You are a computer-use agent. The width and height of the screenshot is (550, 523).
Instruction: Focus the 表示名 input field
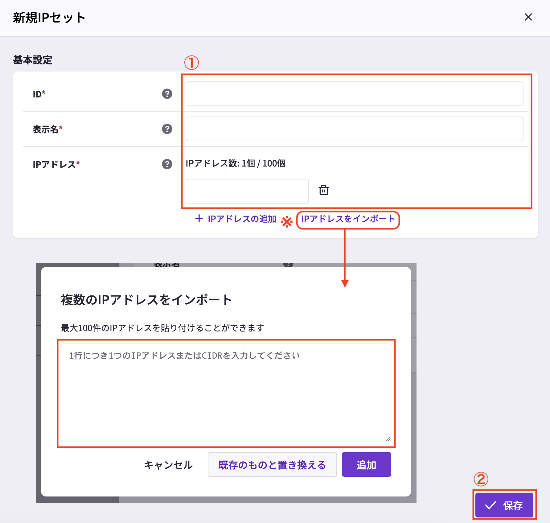pos(354,129)
